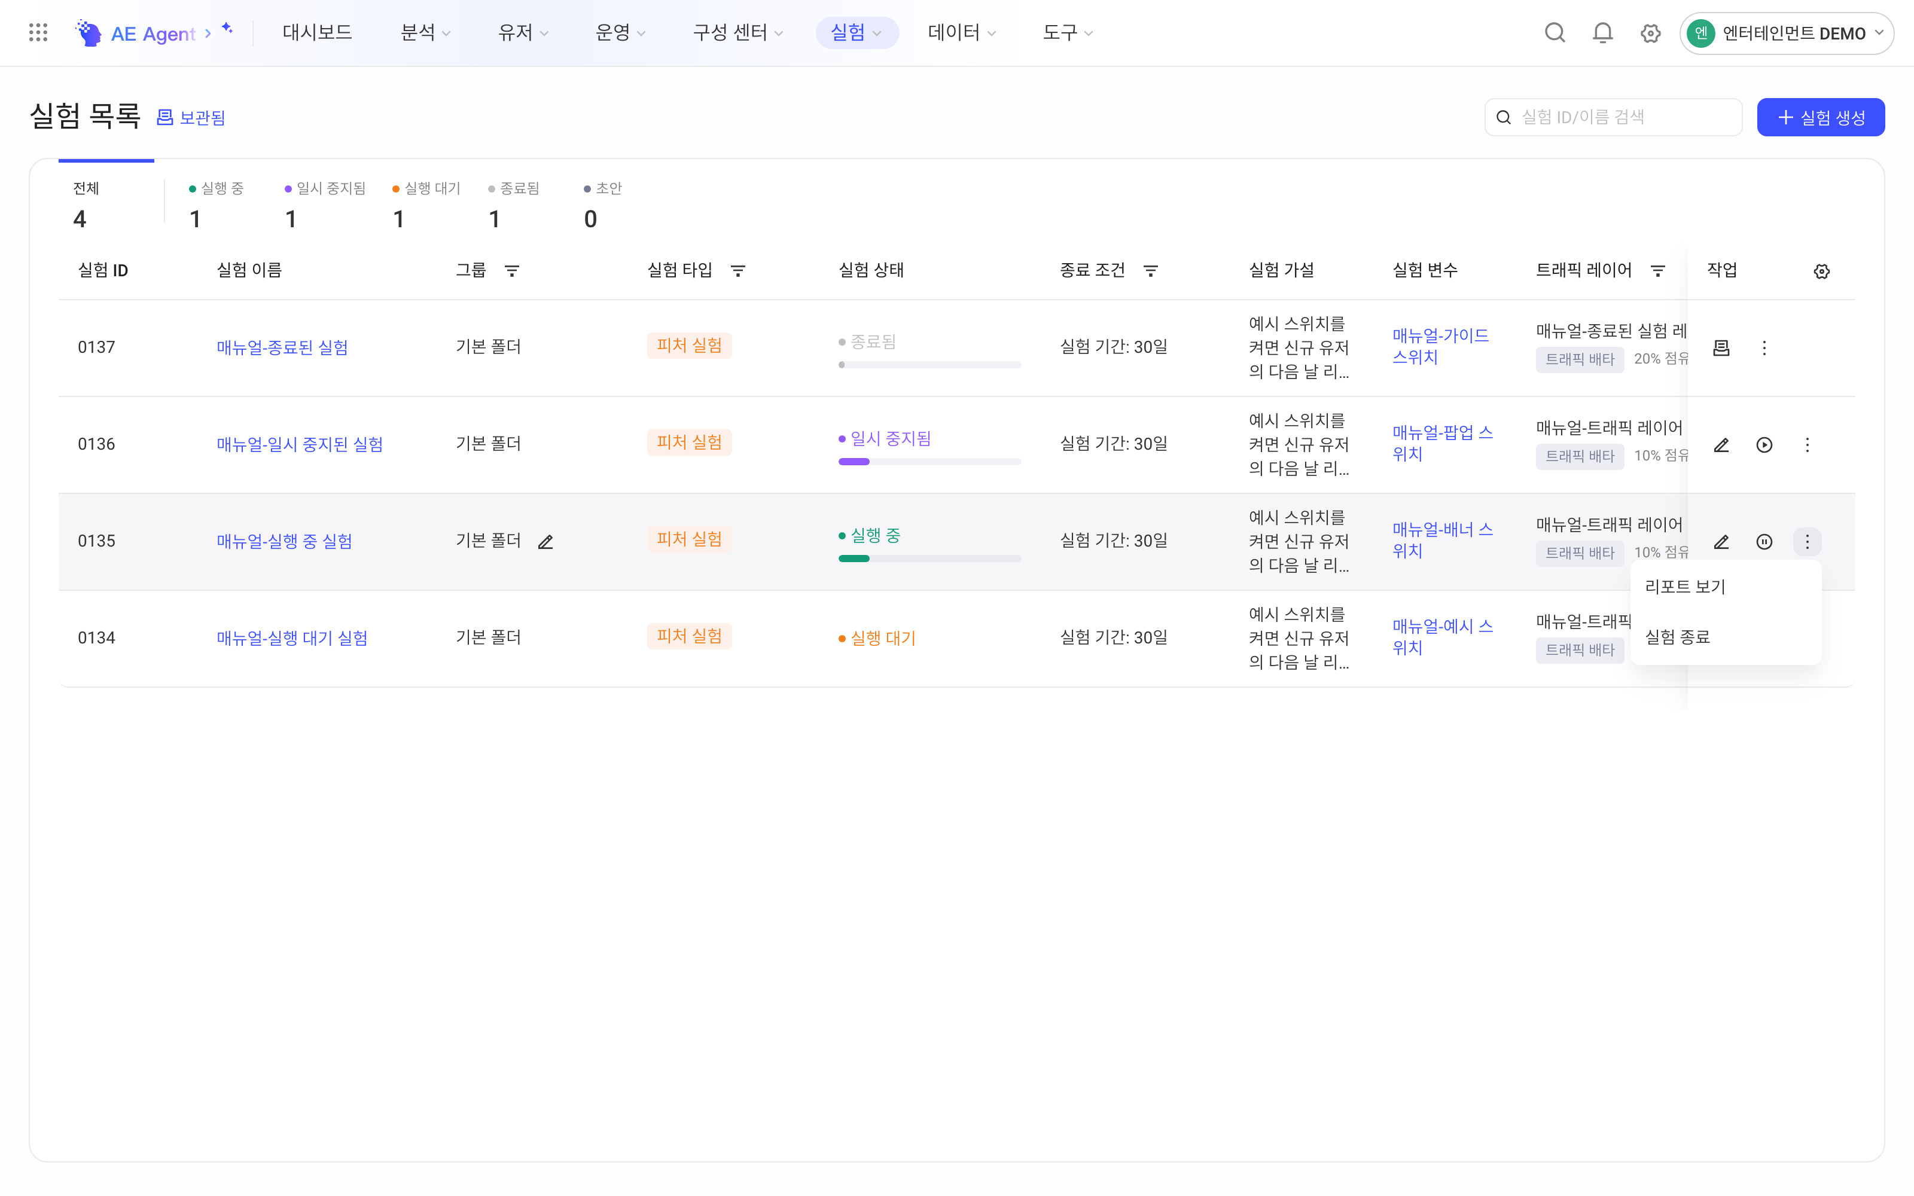This screenshot has width=1914, height=1196.
Task: Click the AE Agent logo icon
Action: (89, 32)
